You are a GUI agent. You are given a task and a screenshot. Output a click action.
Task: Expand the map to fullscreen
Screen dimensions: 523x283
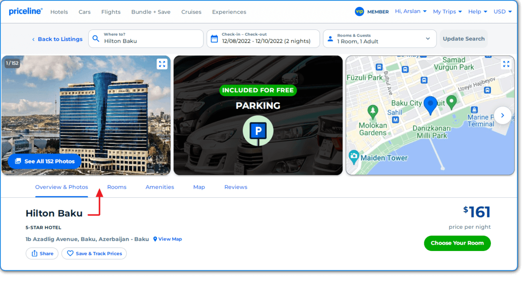[x=506, y=64]
